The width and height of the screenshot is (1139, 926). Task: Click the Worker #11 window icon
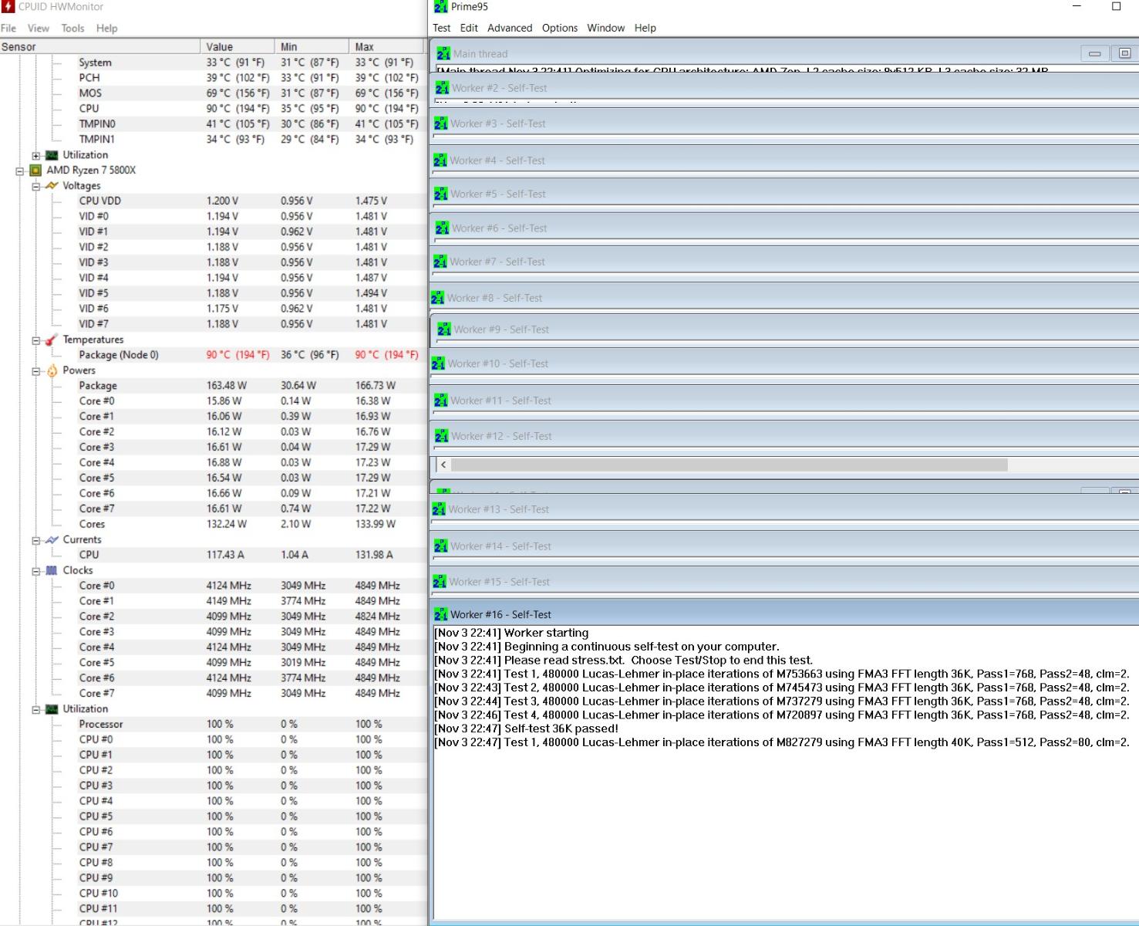point(441,400)
